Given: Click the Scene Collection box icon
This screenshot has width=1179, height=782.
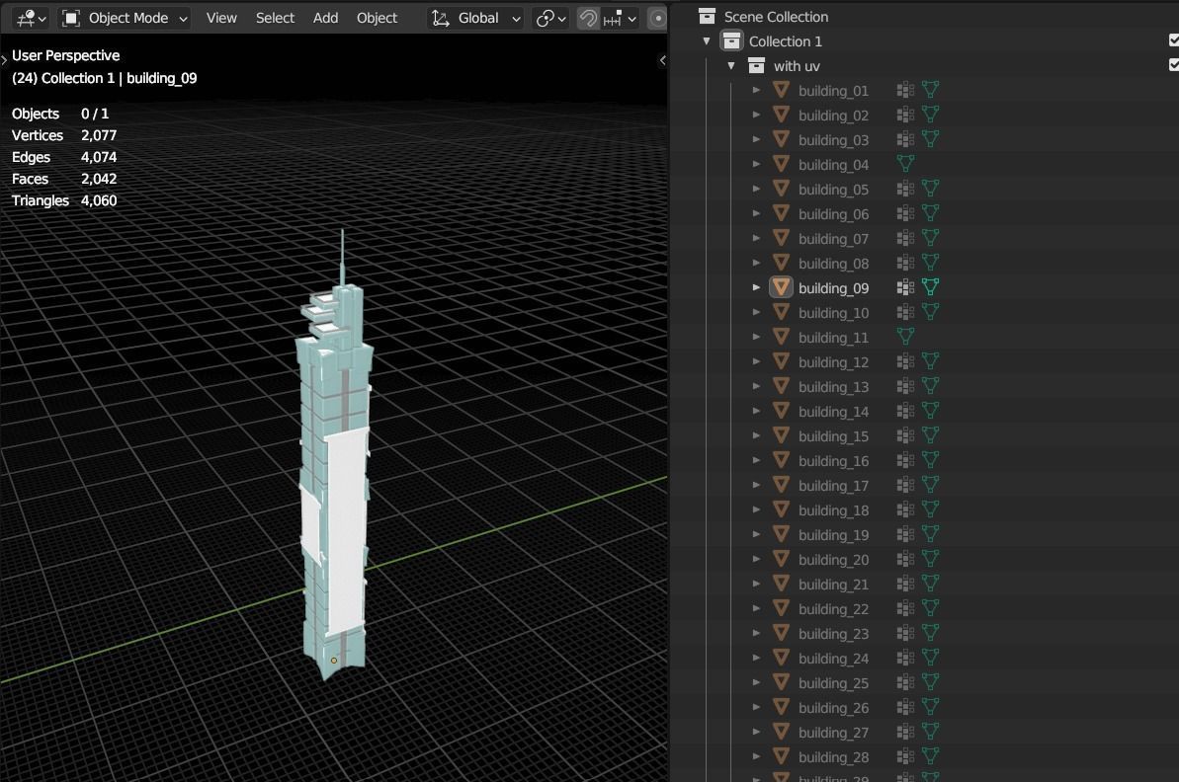Looking at the screenshot, I should tap(707, 17).
